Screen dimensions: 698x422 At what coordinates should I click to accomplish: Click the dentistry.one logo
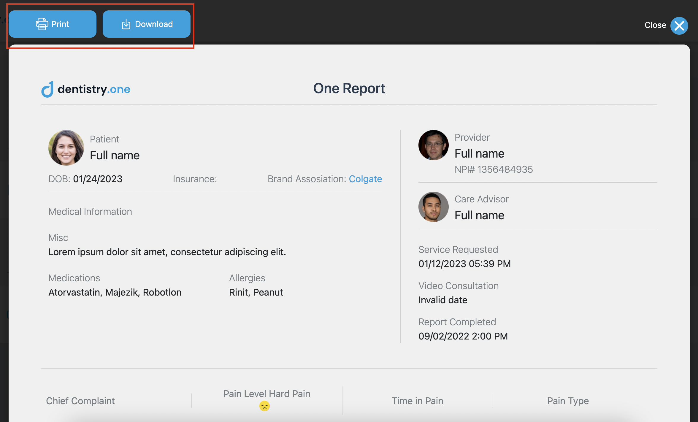click(85, 89)
